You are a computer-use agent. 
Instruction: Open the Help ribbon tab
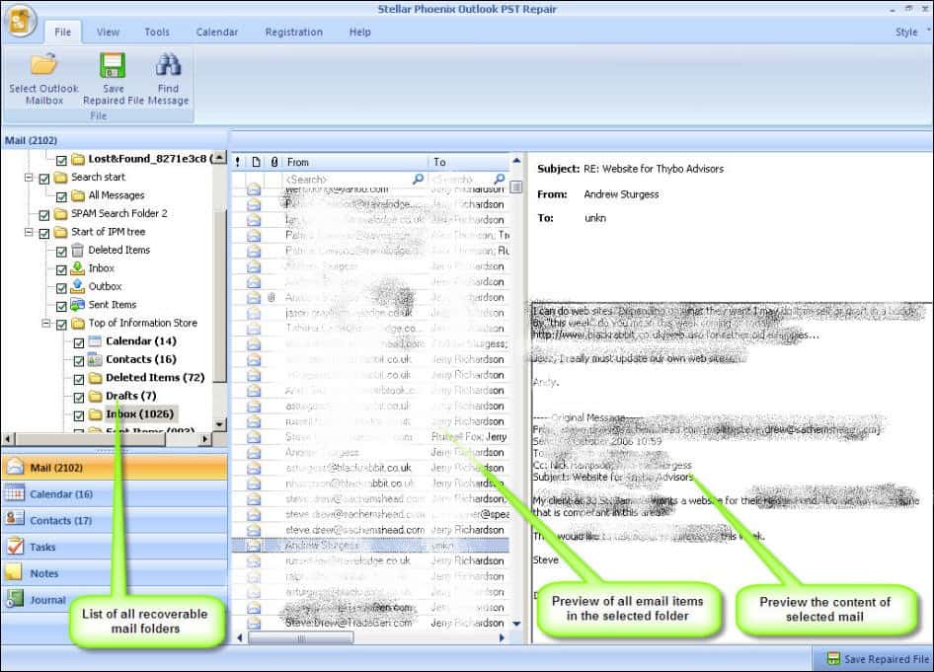pyautogui.click(x=359, y=33)
